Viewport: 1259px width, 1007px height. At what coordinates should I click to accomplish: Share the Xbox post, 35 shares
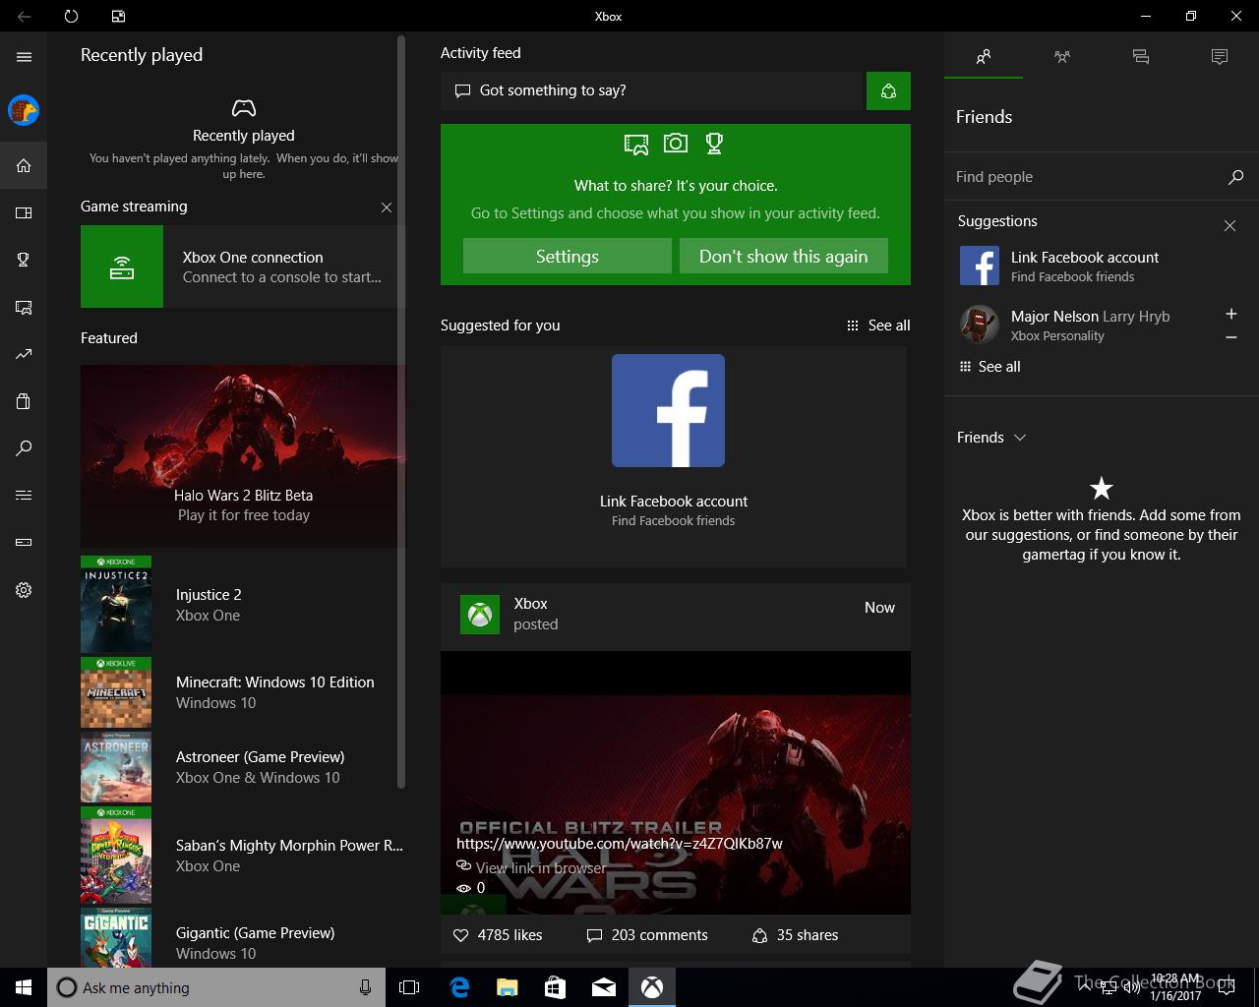[x=795, y=935]
